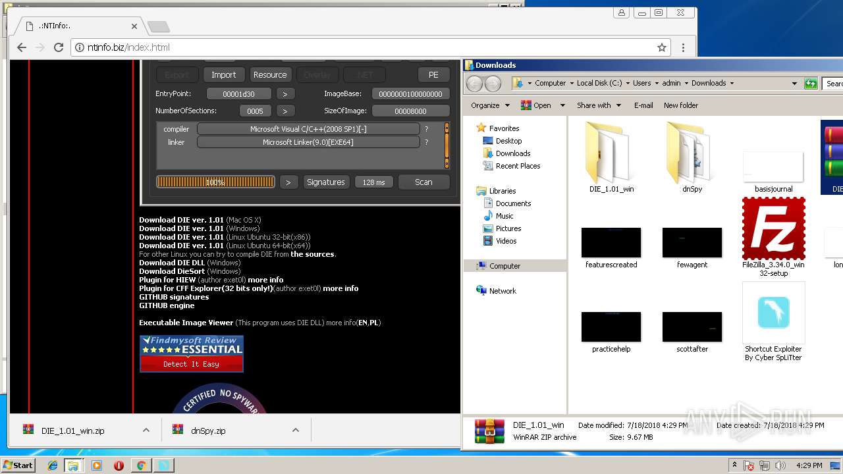Open downloaded DIE_1.01_win.zip from download bar

(72, 431)
